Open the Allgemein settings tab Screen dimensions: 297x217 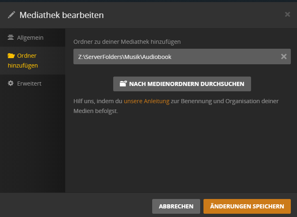pos(32,38)
